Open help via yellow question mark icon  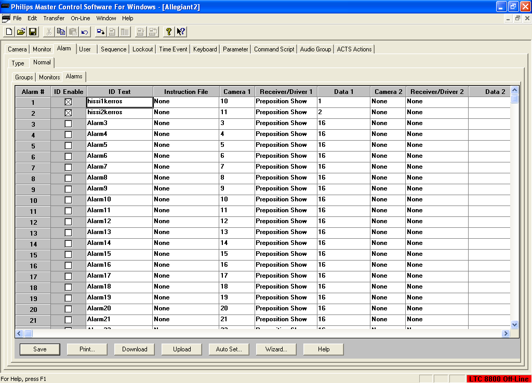(169, 32)
